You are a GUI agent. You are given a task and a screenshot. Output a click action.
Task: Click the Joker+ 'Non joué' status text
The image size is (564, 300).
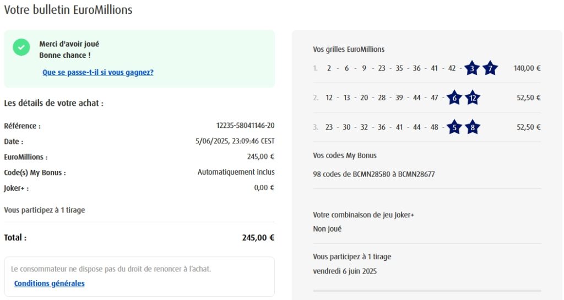pos(327,229)
